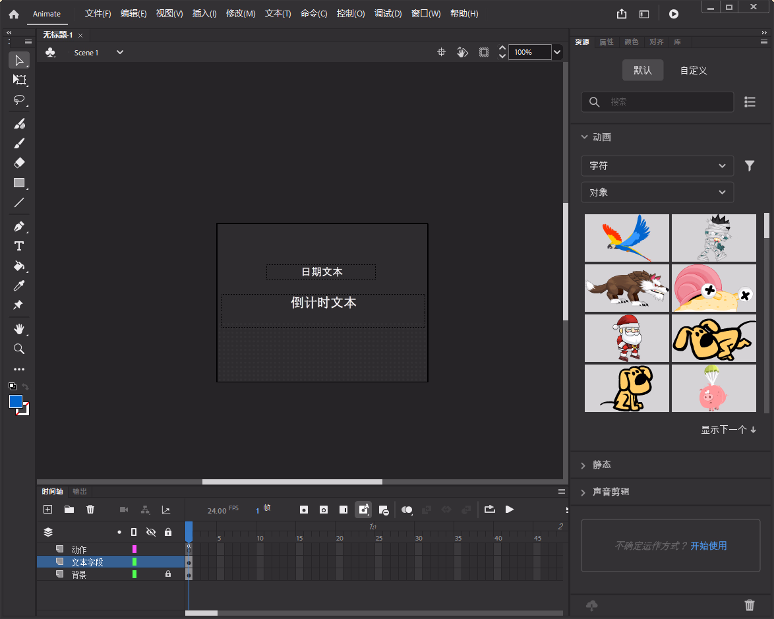The image size is (774, 619).
Task: Click the Center Stage icon
Action: coord(441,52)
